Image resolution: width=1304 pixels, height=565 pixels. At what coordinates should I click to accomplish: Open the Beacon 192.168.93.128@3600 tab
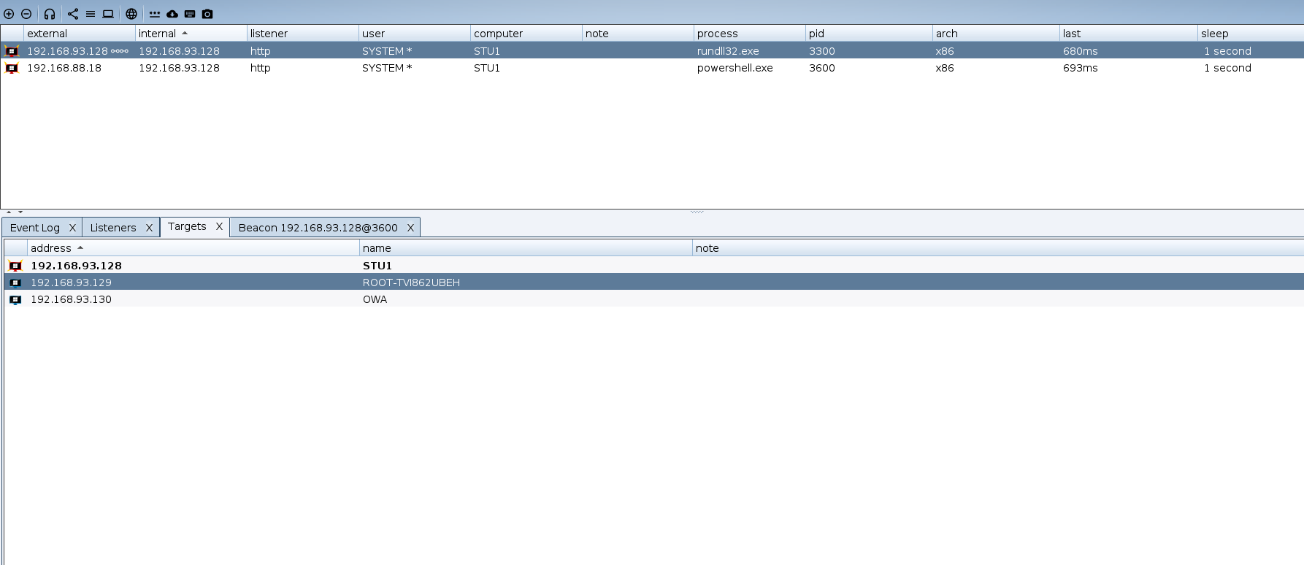coord(318,228)
